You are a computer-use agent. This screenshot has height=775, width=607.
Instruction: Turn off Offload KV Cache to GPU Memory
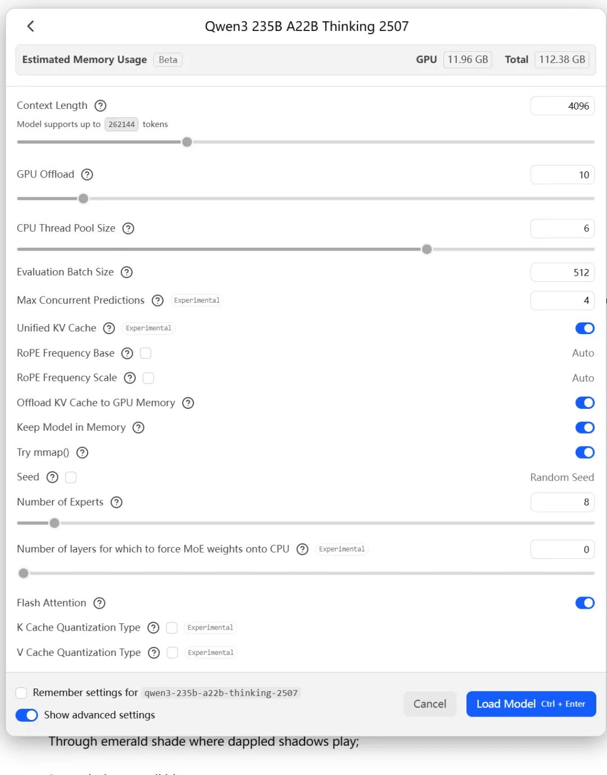(x=585, y=403)
